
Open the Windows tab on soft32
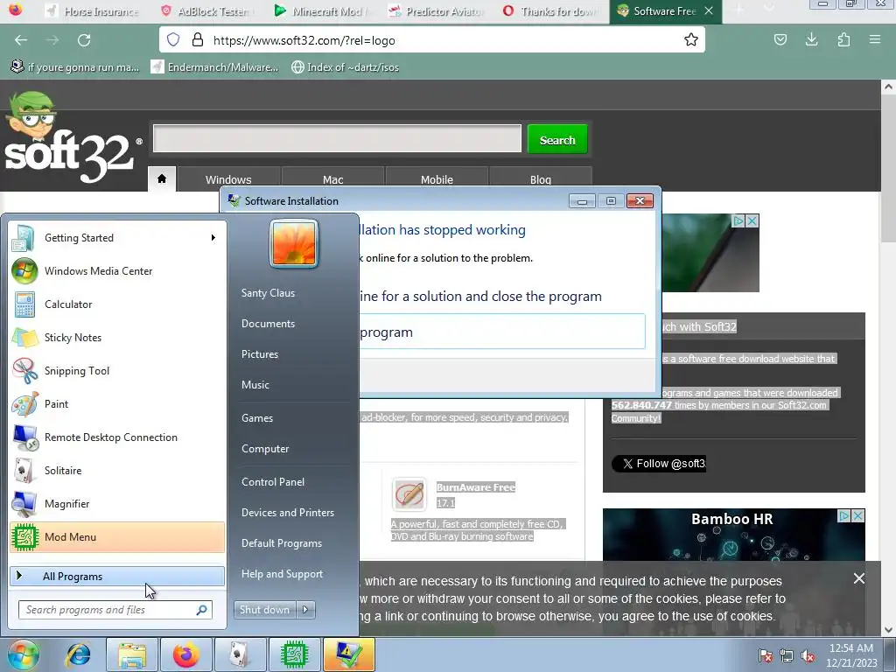tap(228, 179)
